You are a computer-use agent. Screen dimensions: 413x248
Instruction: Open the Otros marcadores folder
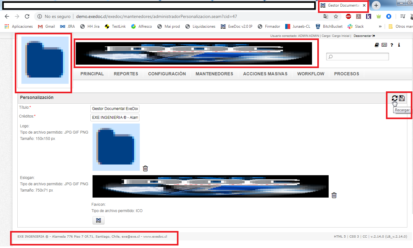pyautogui.click(x=400, y=26)
